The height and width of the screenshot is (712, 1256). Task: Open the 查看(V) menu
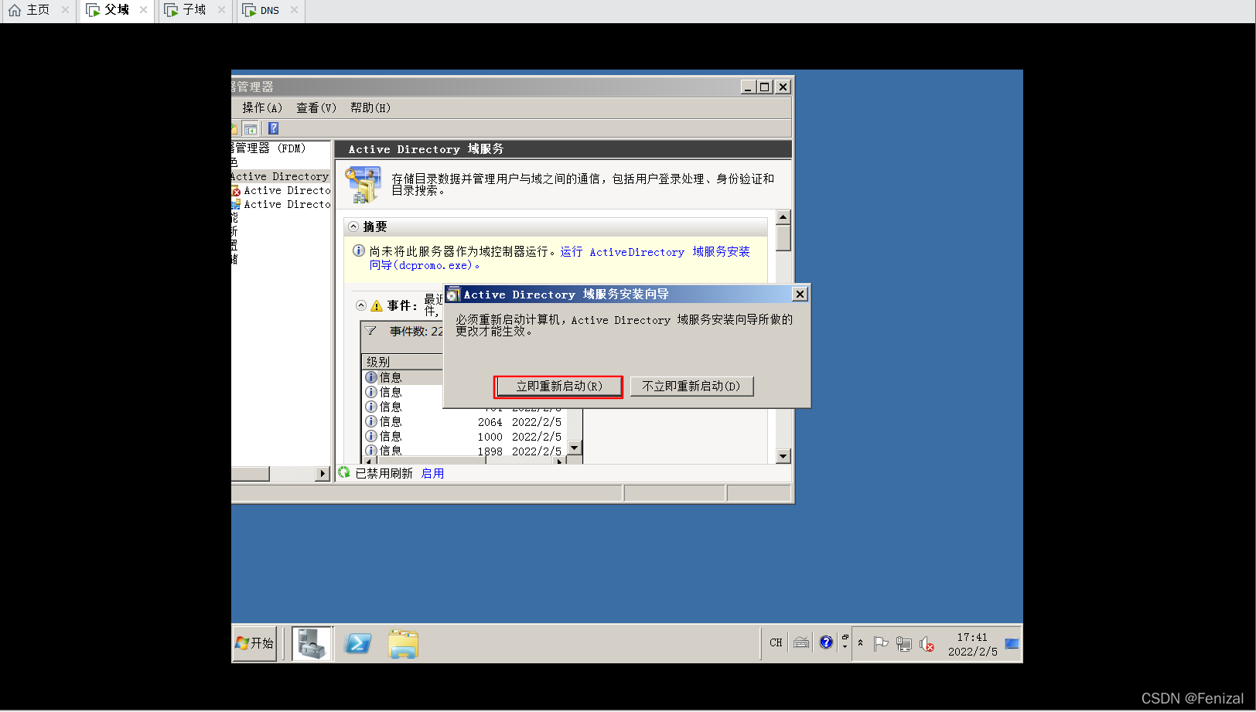pyautogui.click(x=316, y=107)
